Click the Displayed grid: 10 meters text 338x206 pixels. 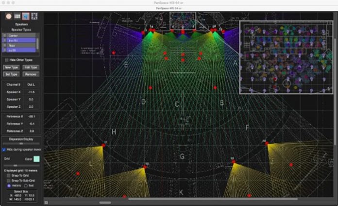point(21,171)
